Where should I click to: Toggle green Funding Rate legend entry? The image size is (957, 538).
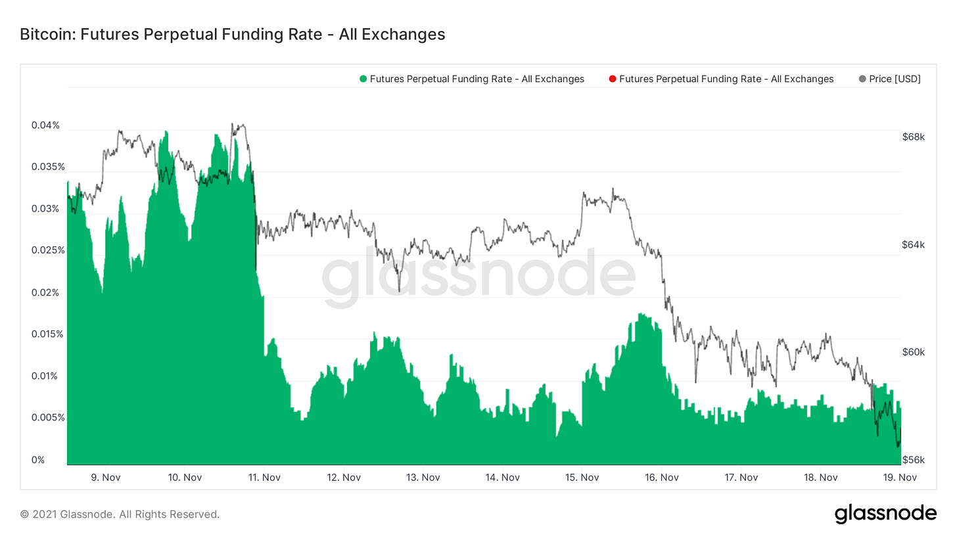471,79
